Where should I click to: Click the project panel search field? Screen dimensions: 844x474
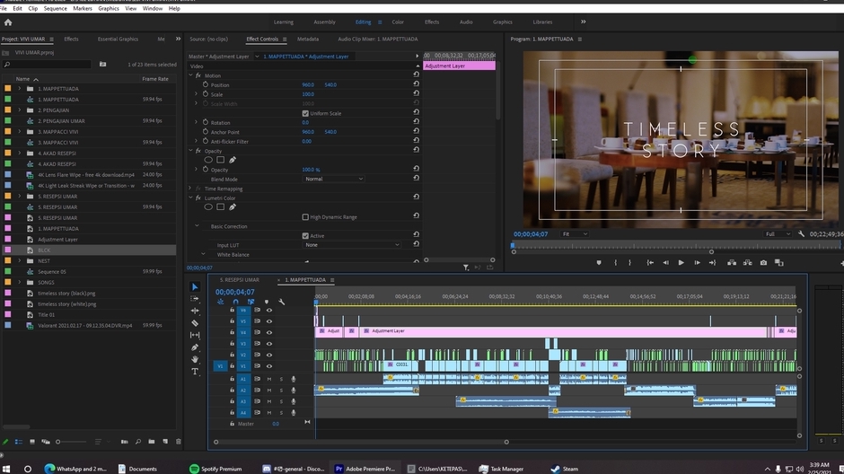(49, 65)
